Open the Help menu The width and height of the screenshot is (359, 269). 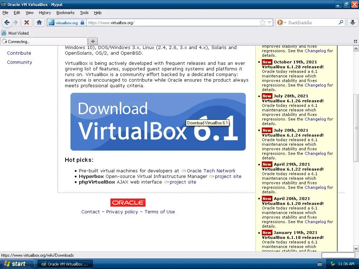[x=97, y=13]
